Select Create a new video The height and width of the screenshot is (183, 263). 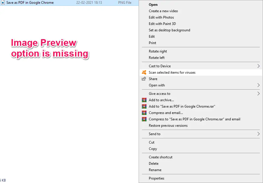tap(201, 11)
